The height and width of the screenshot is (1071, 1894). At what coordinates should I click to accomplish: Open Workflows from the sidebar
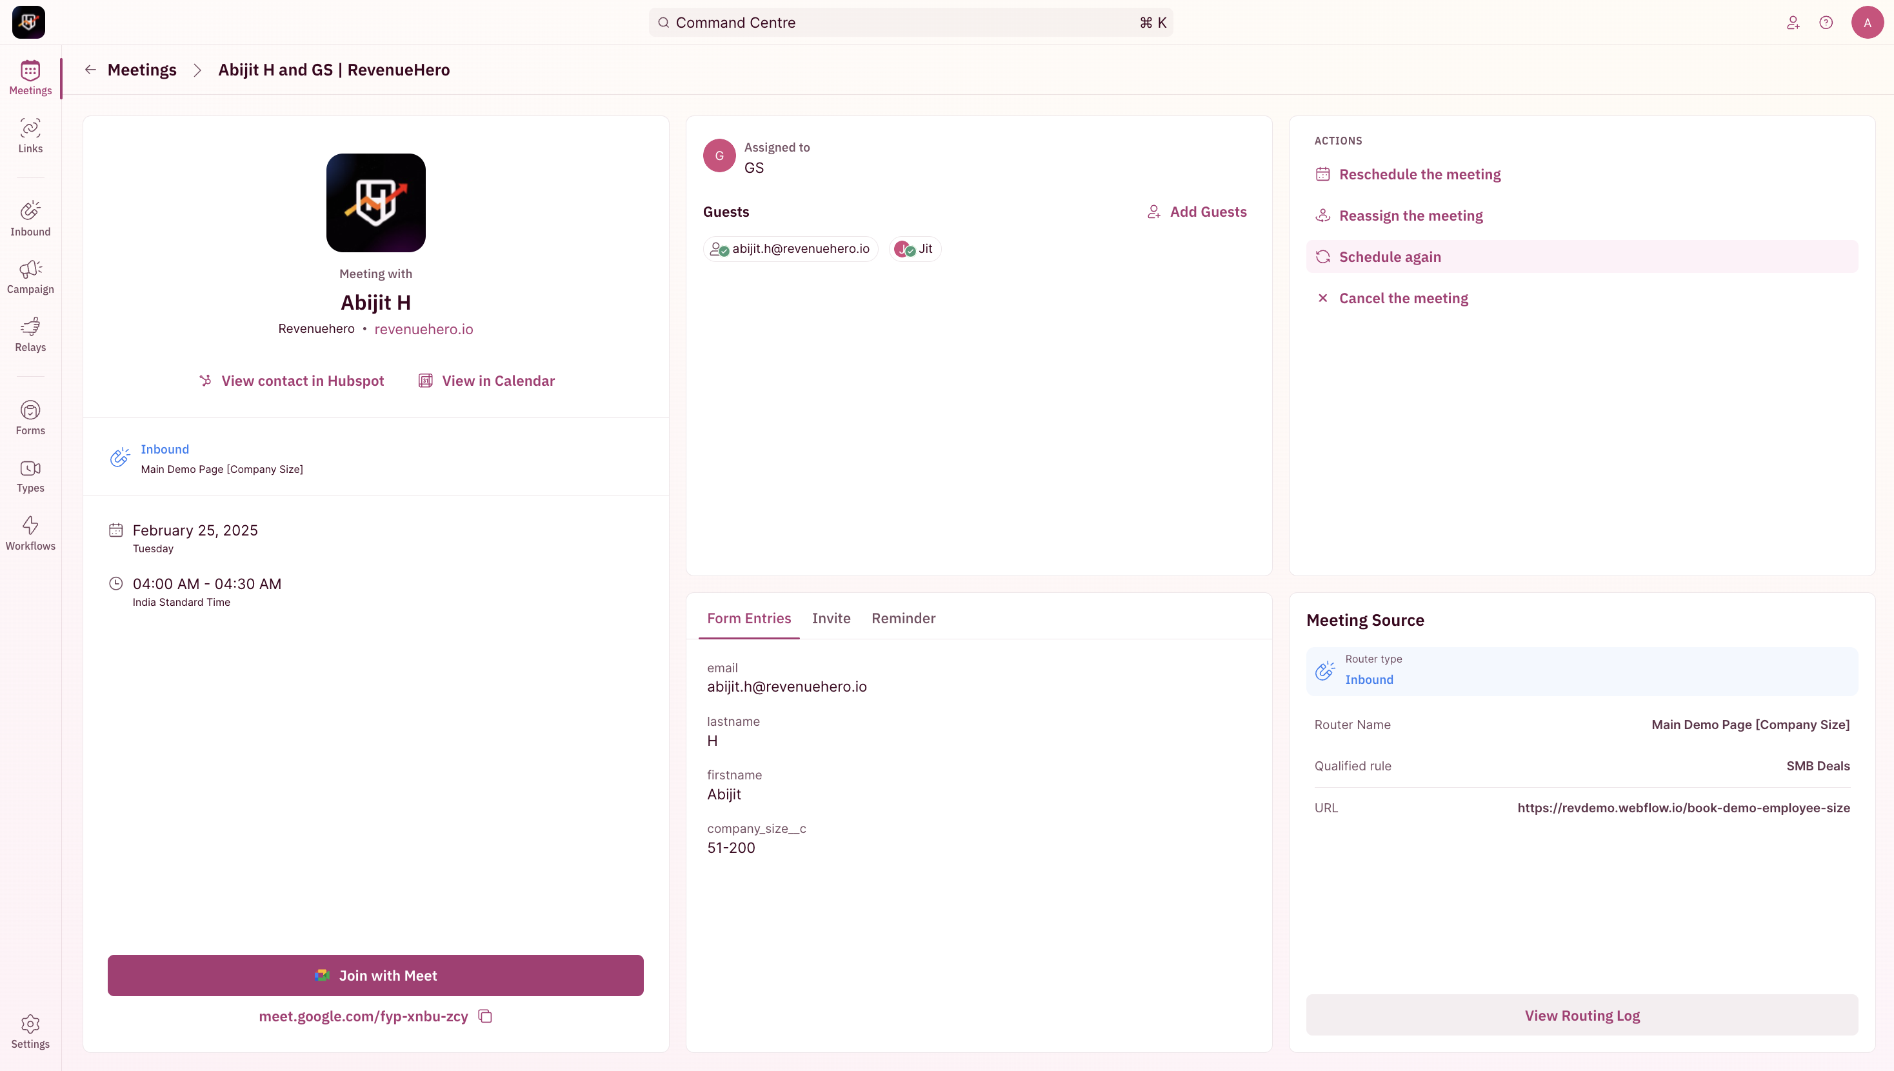point(30,534)
